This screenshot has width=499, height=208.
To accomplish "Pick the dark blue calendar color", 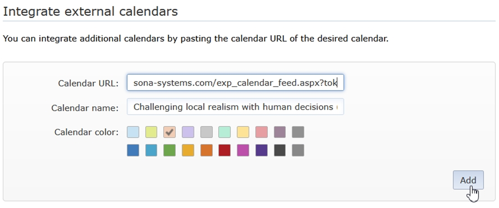I will (133, 150).
